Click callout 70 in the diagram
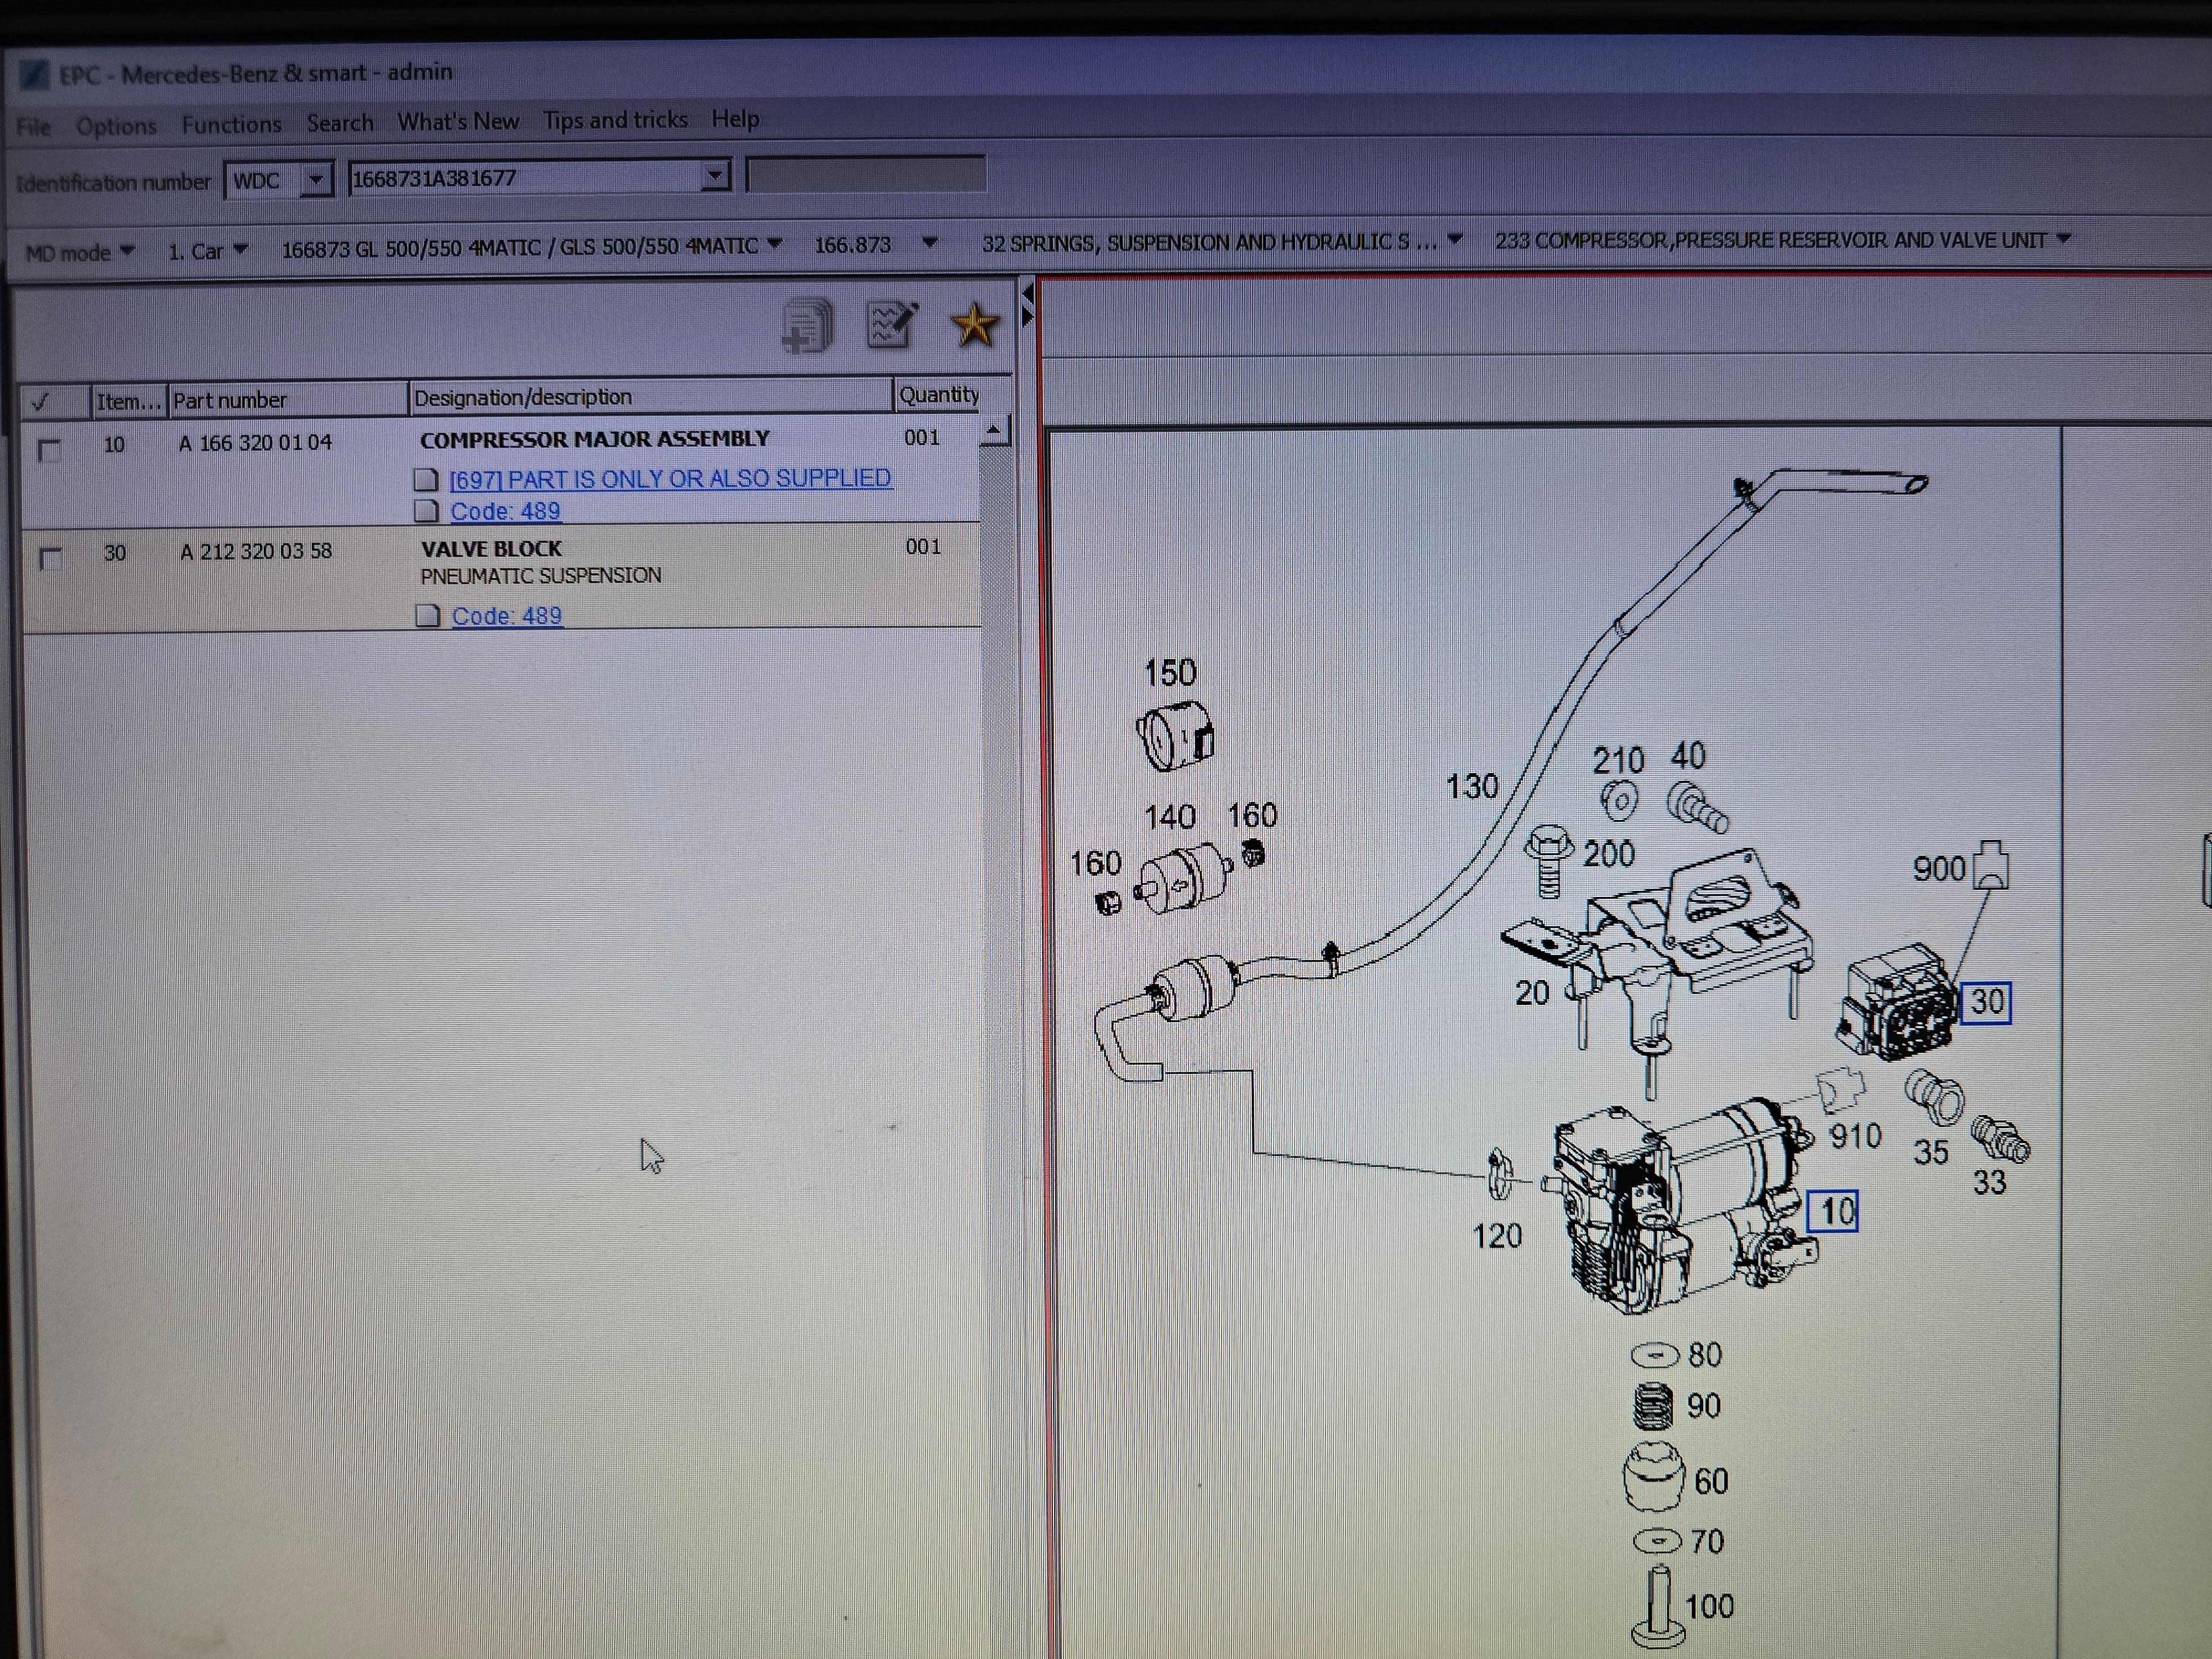 [1707, 1541]
